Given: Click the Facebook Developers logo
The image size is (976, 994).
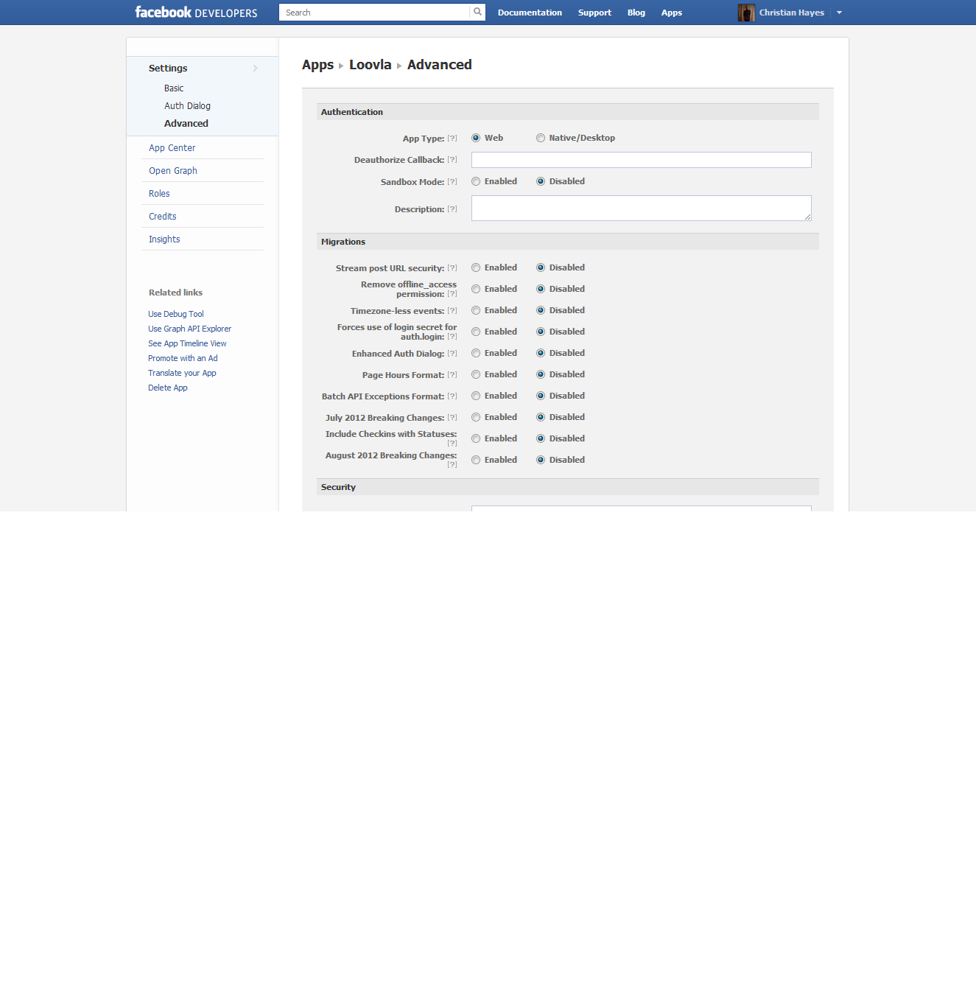Looking at the screenshot, I should [196, 13].
